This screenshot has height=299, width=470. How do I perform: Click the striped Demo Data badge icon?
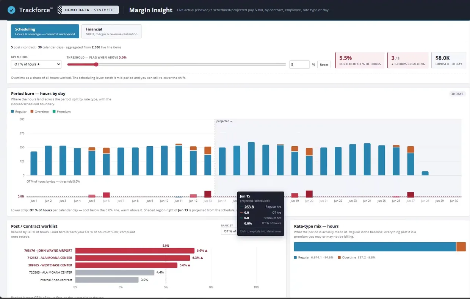click(60, 10)
